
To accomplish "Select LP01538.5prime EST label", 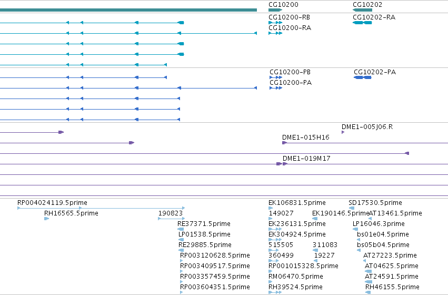I will 204,234.
